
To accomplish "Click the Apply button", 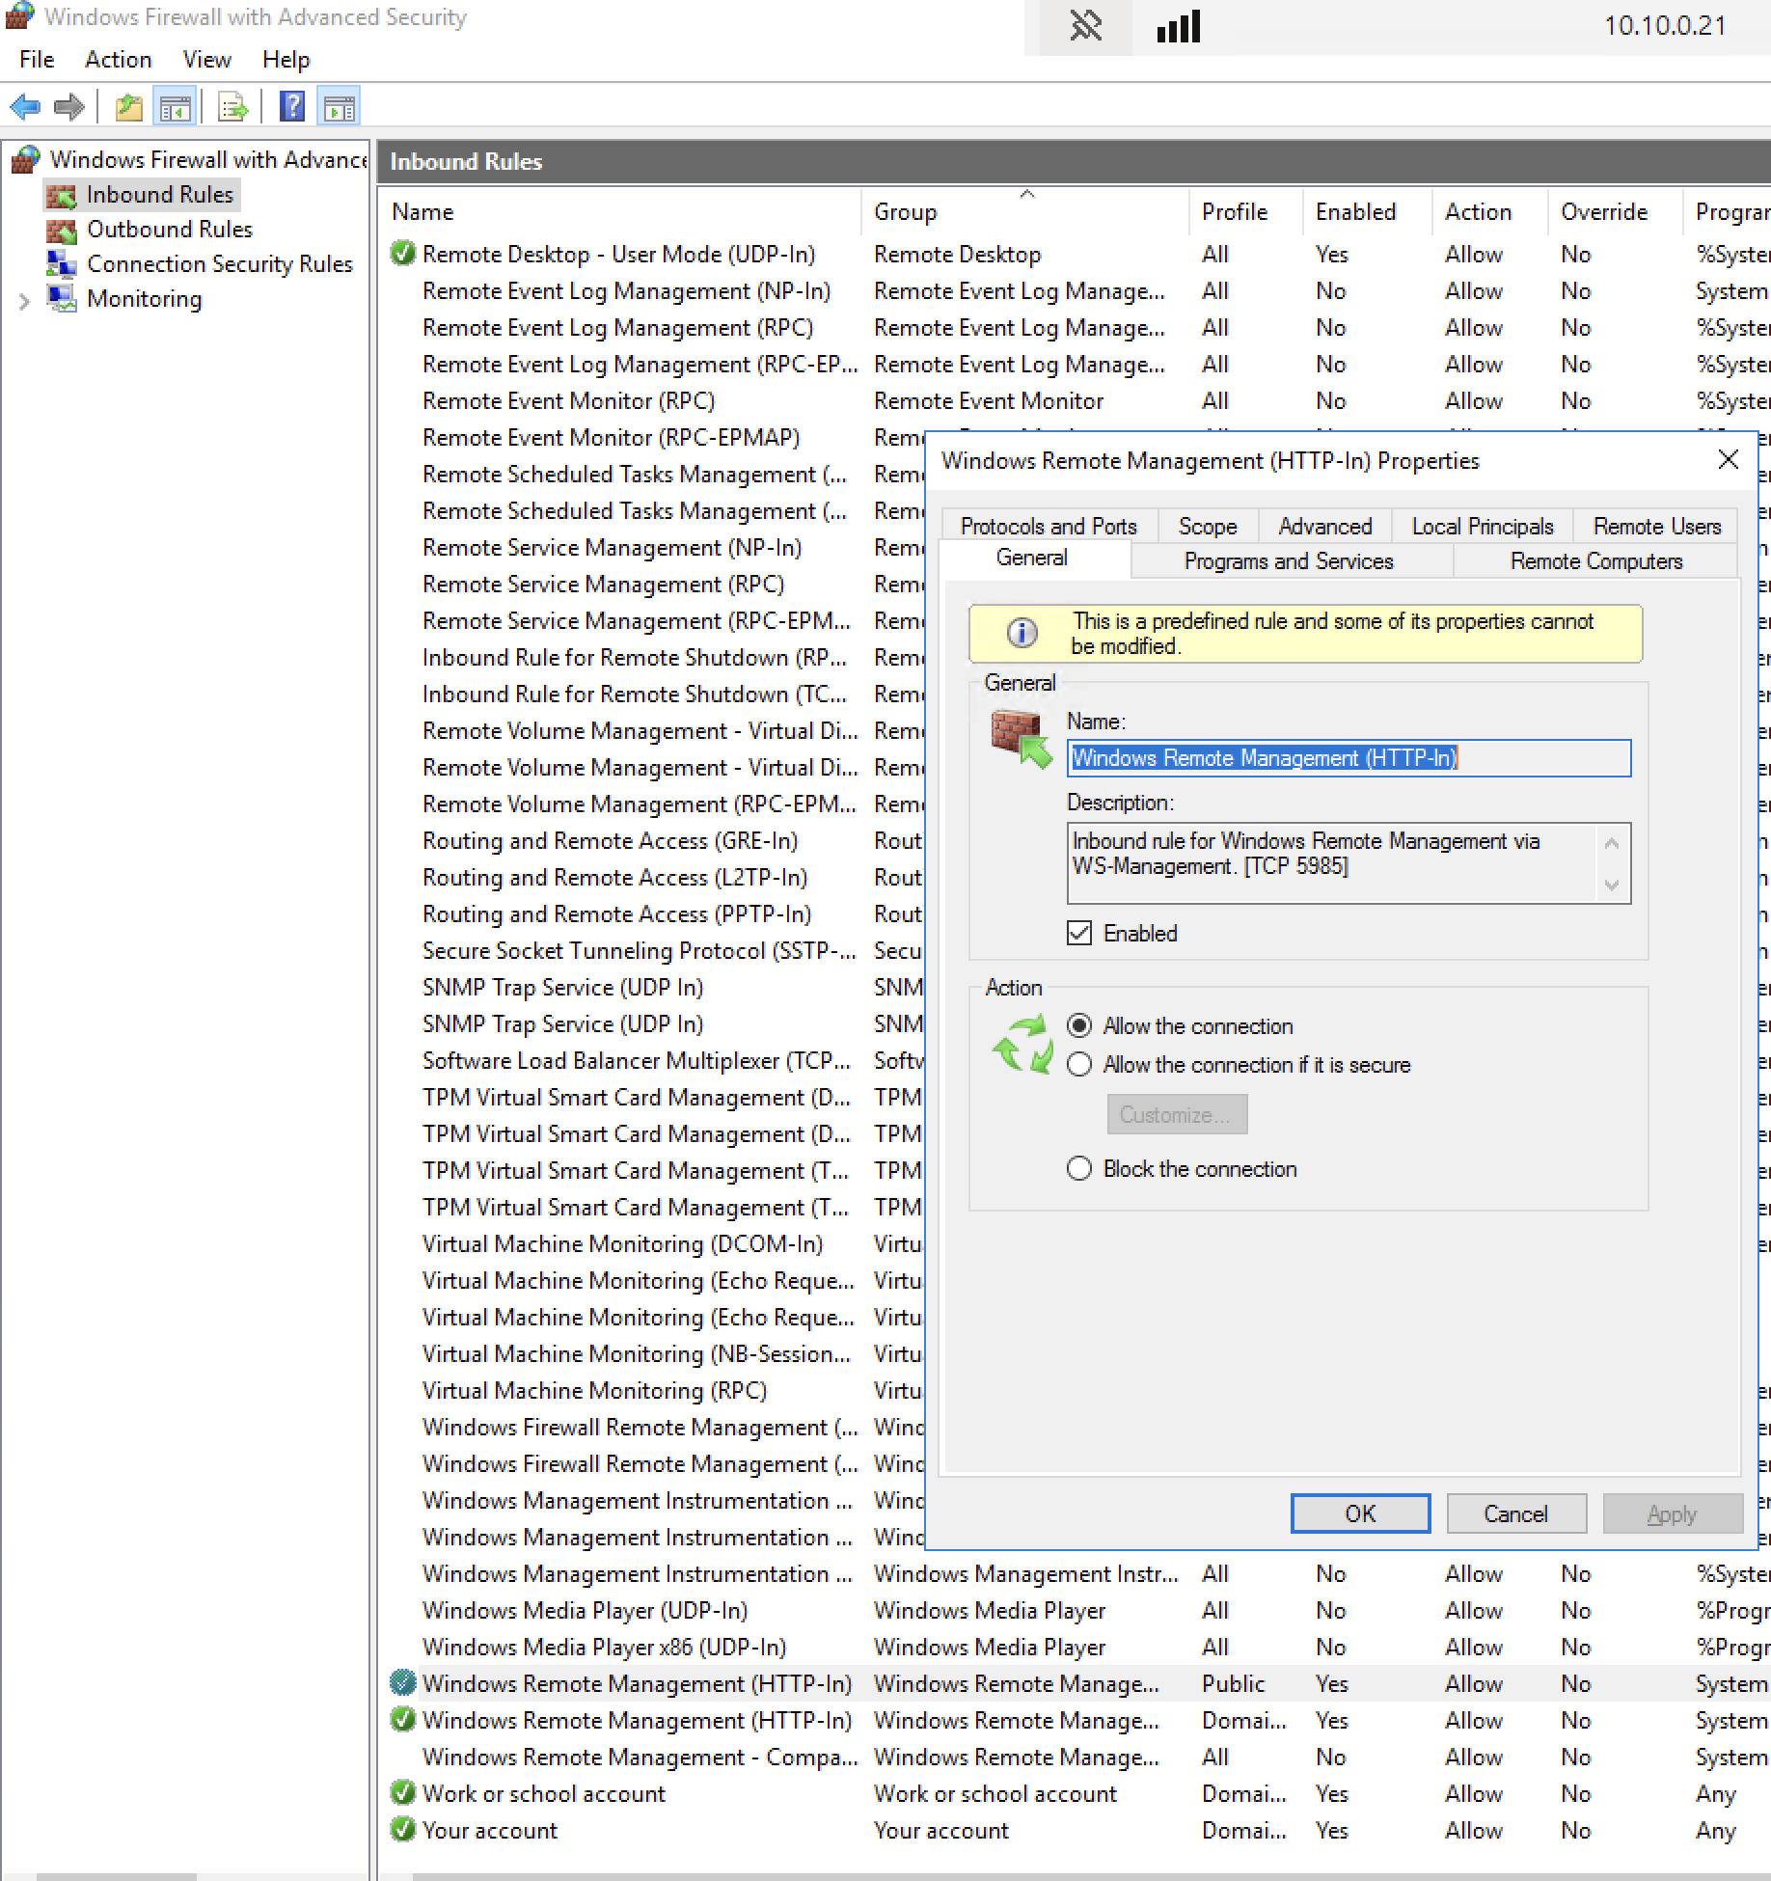I will click(1672, 1513).
